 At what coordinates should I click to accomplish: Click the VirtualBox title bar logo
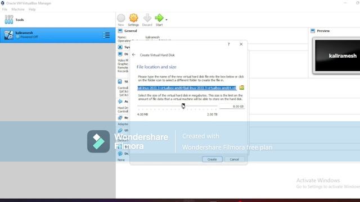click(2, 3)
